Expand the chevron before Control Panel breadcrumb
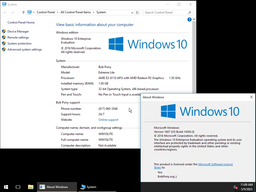This screenshot has width=256, height=192. tap(34, 12)
